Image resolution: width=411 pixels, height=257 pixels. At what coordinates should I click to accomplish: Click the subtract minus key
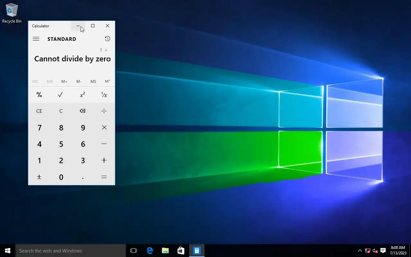[104, 144]
